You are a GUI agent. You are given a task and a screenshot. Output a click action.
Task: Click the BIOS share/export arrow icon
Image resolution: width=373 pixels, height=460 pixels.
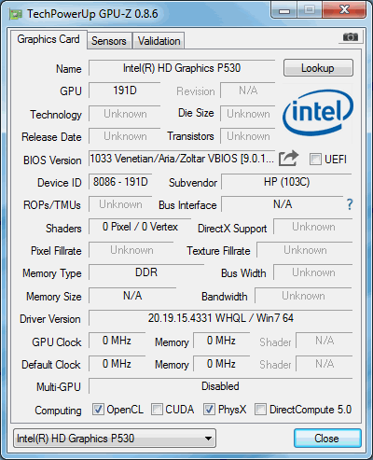288,158
